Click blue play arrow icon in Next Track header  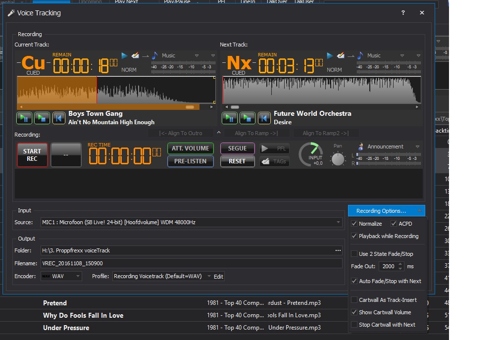click(x=330, y=55)
